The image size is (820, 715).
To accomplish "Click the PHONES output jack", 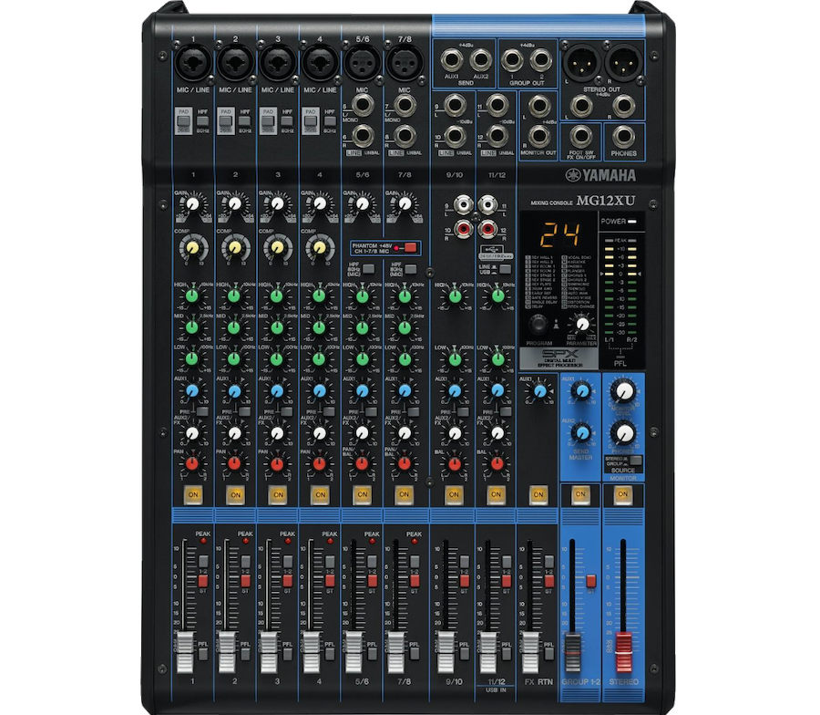I will coord(623,137).
